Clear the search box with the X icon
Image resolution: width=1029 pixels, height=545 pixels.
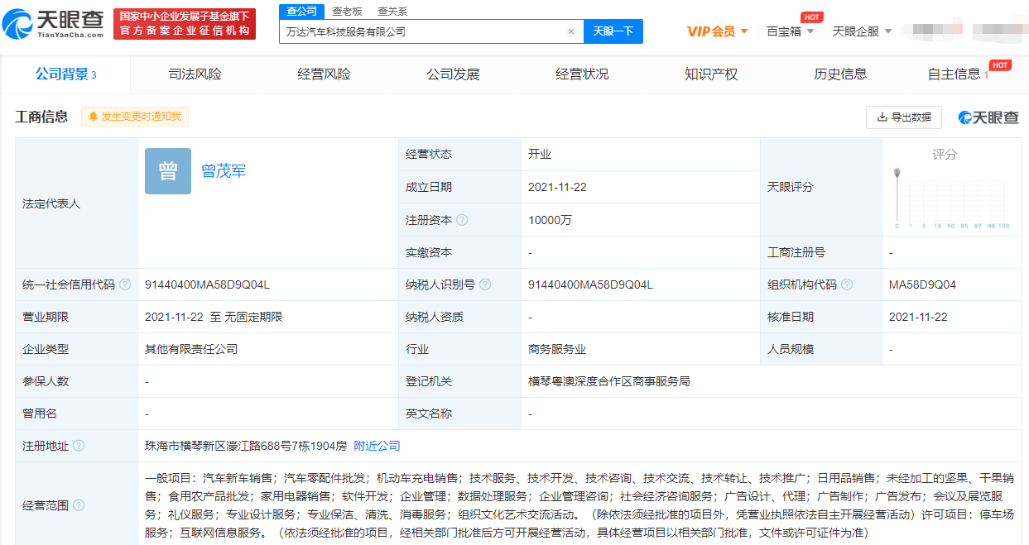tap(570, 31)
